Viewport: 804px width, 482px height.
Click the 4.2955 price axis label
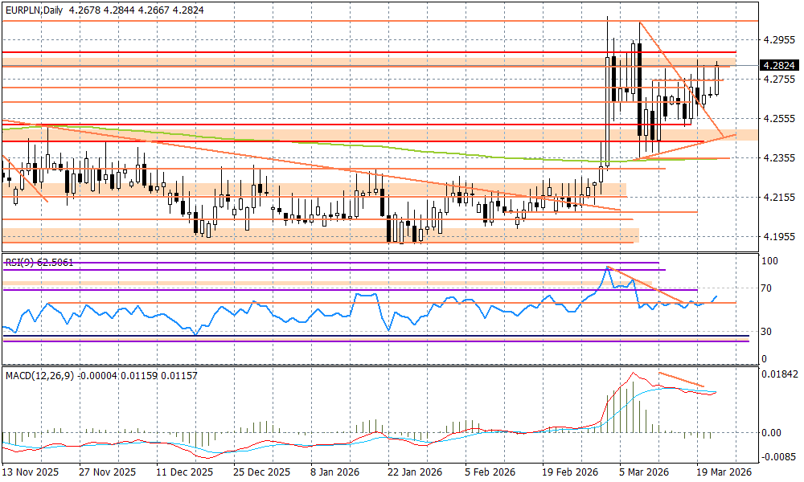coord(777,39)
